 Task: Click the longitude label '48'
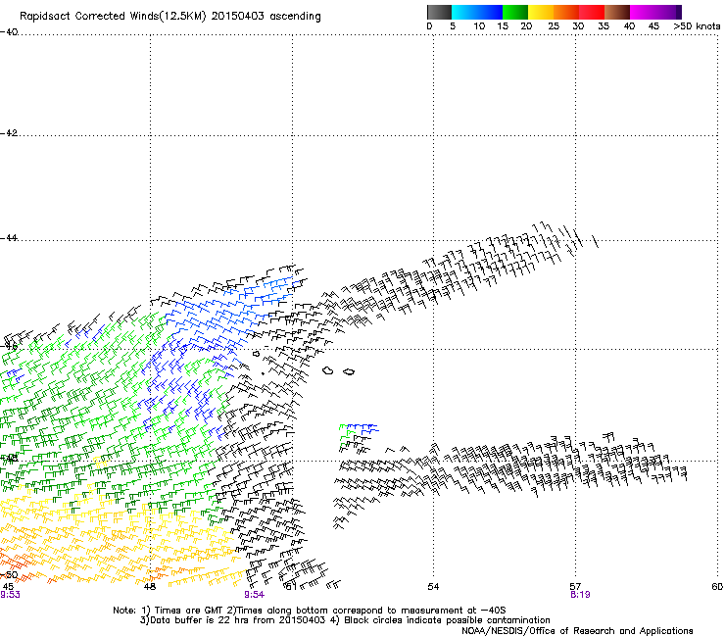click(150, 587)
